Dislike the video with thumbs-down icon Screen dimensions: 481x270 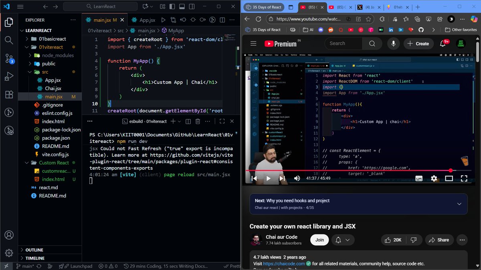click(414, 240)
